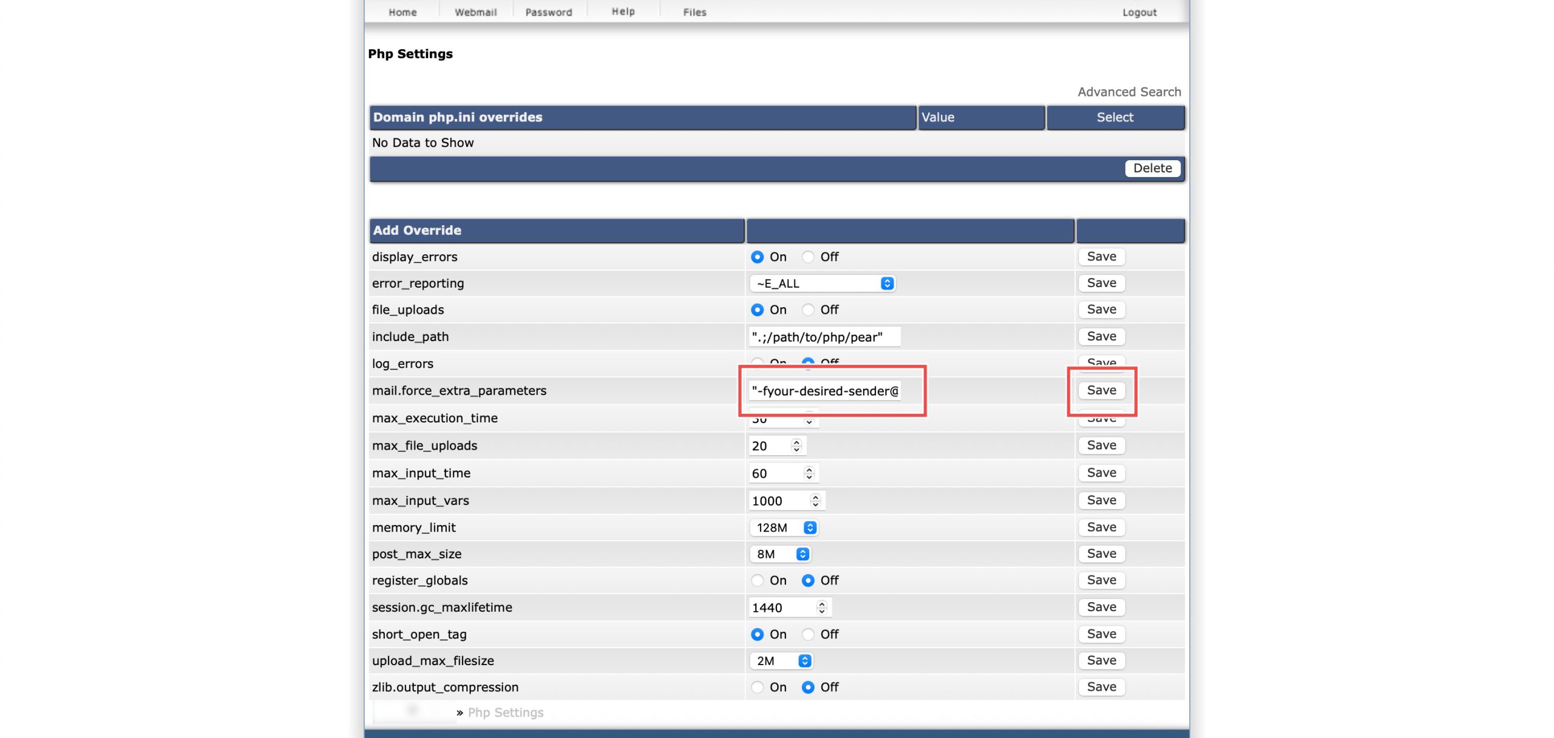Click include_path text field
1554x738 pixels.
[x=824, y=337]
